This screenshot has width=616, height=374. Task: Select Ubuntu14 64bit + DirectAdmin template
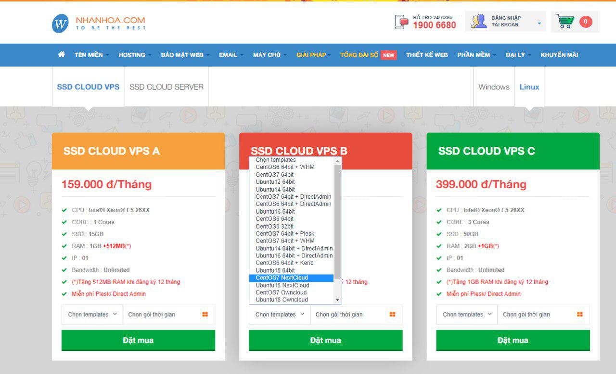pyautogui.click(x=291, y=248)
